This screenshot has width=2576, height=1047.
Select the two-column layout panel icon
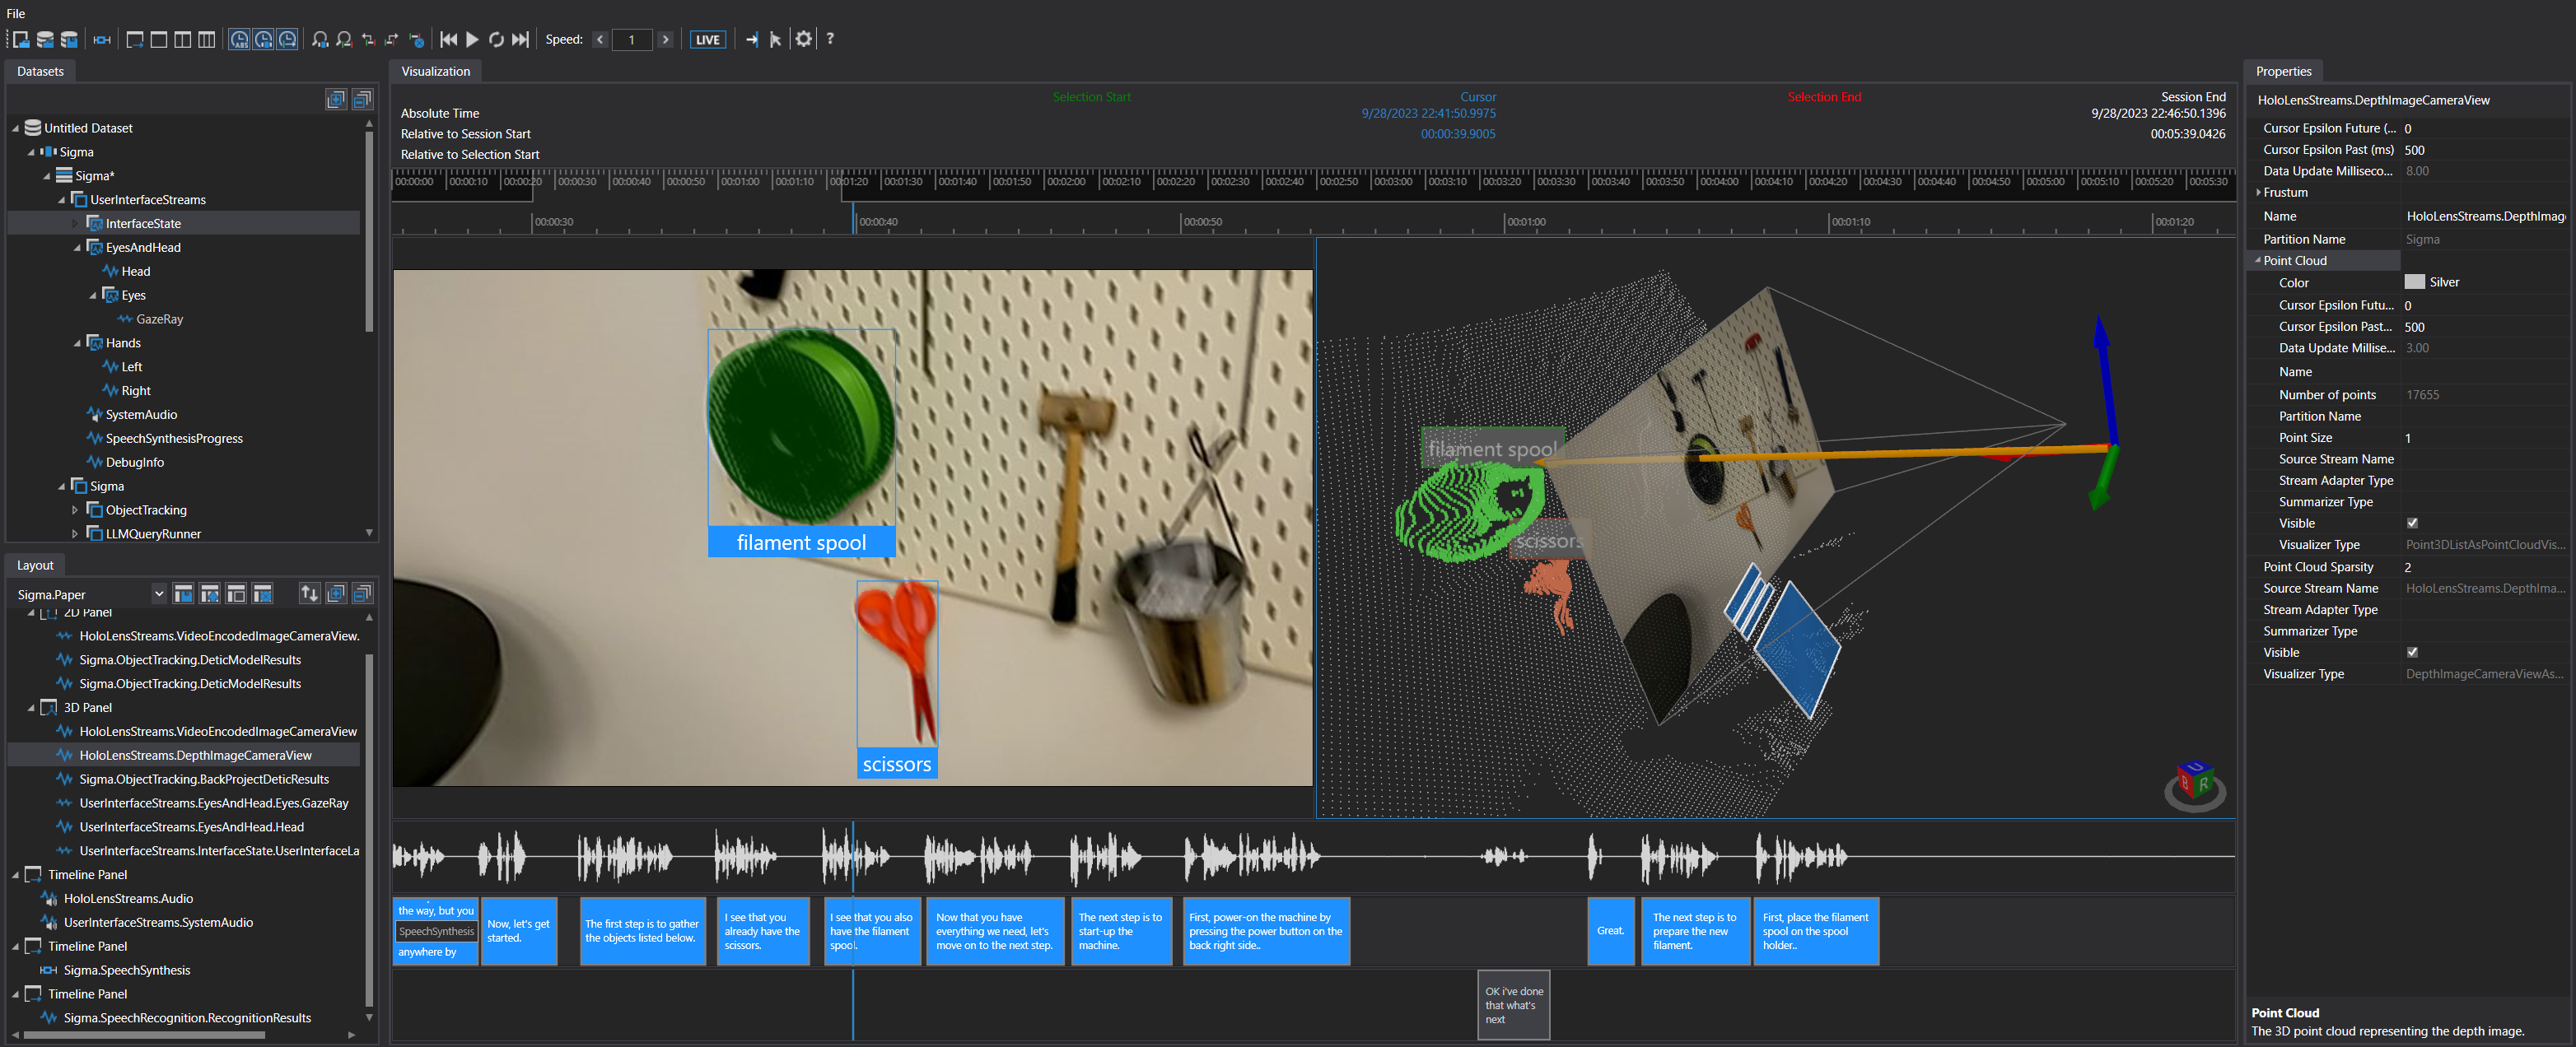183,39
